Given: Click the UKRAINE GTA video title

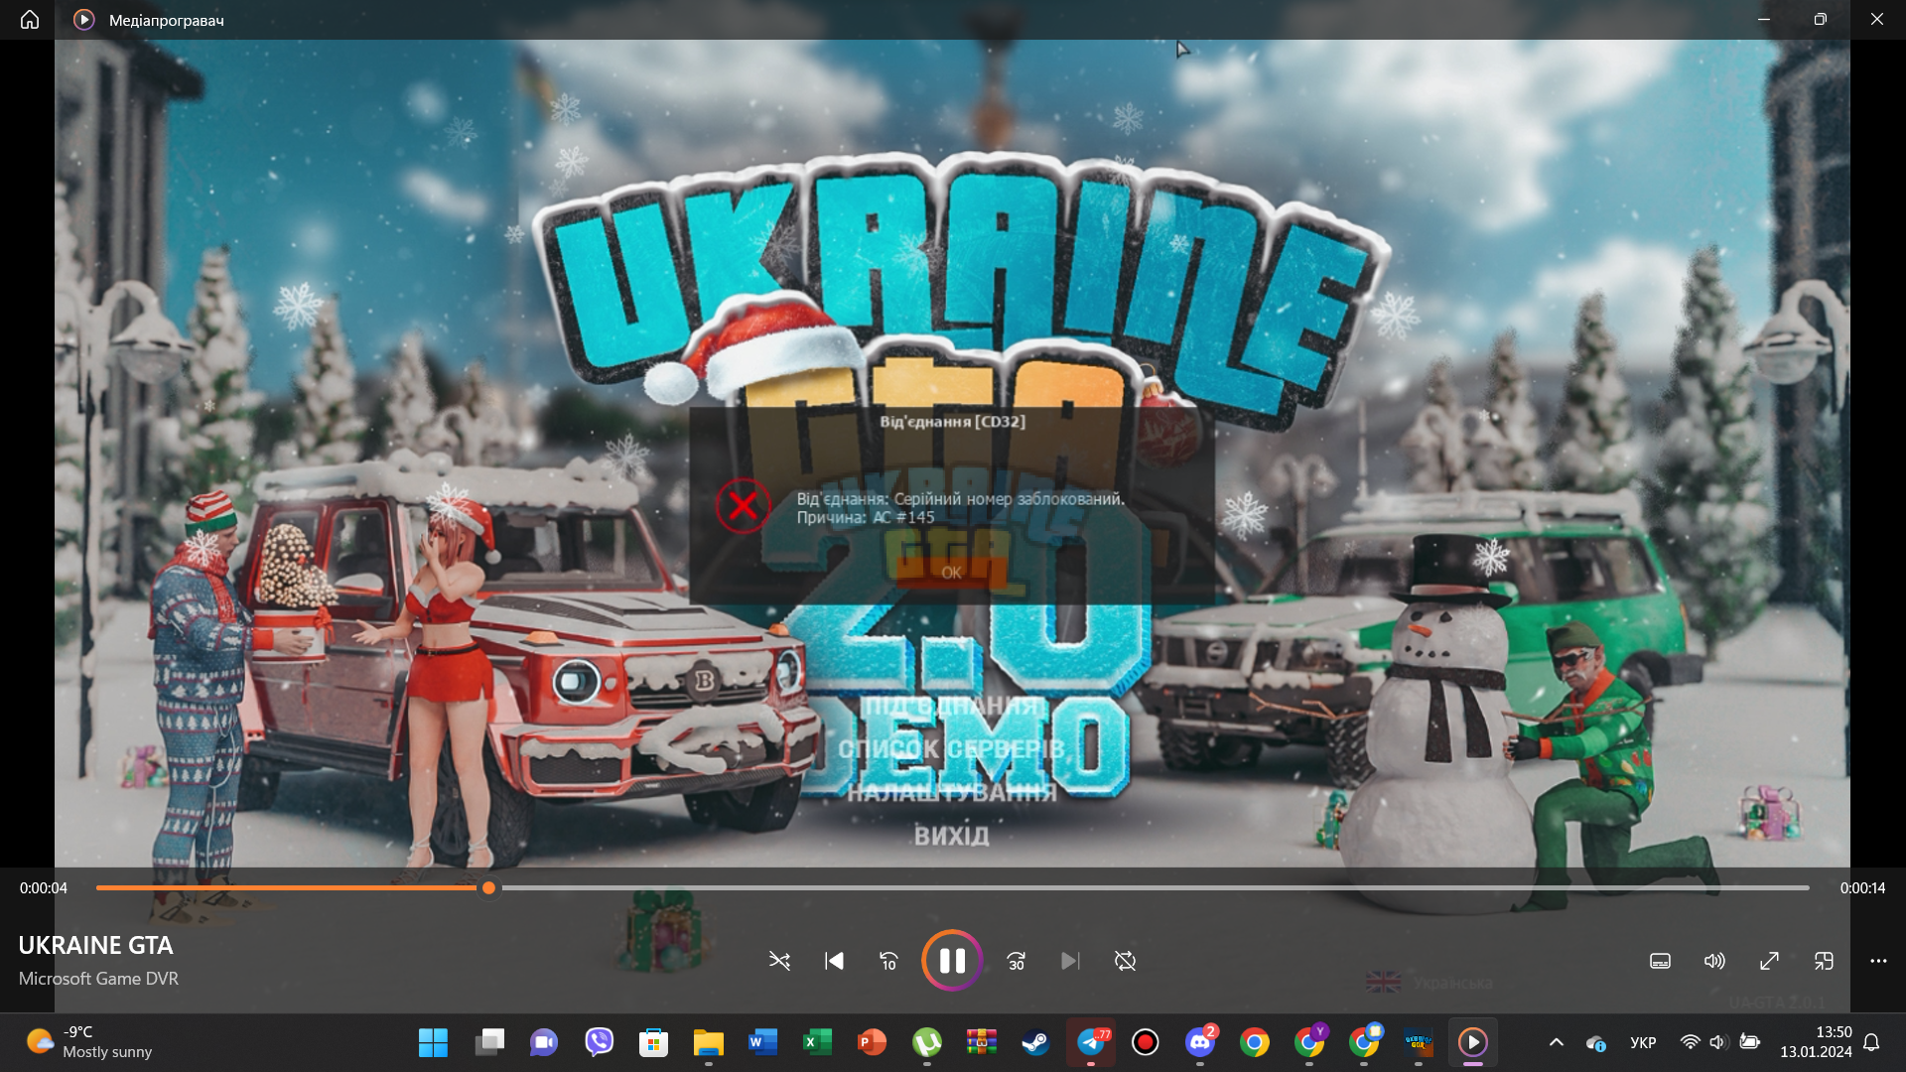Looking at the screenshot, I should 95,946.
